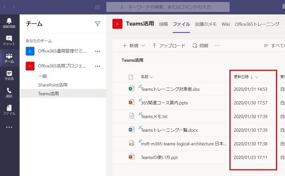Open the red Office365活用プロジェ team avatar
The width and height of the screenshot is (285, 176).
coord(30,66)
